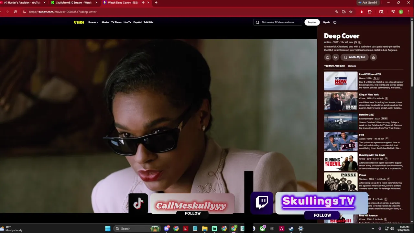
Task: Switch to SkullyFrom810 Stream tab
Action: (x=74, y=3)
